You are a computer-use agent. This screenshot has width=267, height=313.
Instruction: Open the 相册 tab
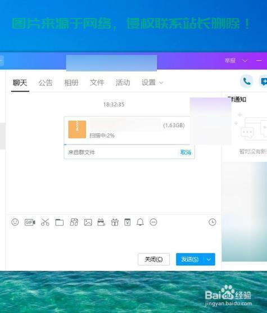click(x=71, y=83)
